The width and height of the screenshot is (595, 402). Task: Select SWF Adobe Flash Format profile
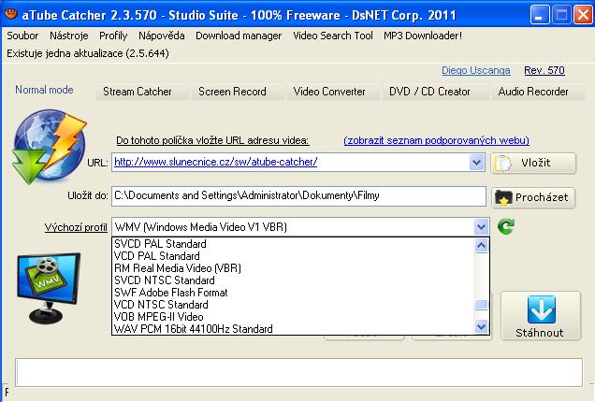[294, 293]
